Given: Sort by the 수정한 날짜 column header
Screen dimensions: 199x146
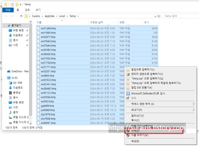Looking at the screenshot, I should click(x=103, y=22).
